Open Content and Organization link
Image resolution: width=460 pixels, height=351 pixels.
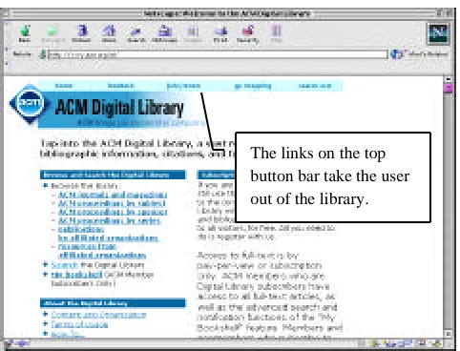click(98, 315)
